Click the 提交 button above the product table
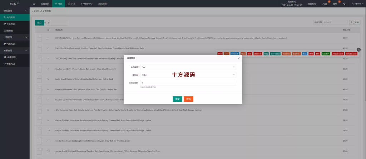 pyautogui.click(x=39, y=22)
